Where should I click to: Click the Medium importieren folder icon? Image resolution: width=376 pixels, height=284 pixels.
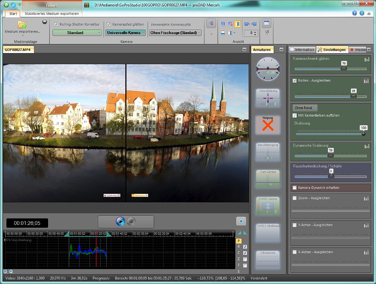22,25
